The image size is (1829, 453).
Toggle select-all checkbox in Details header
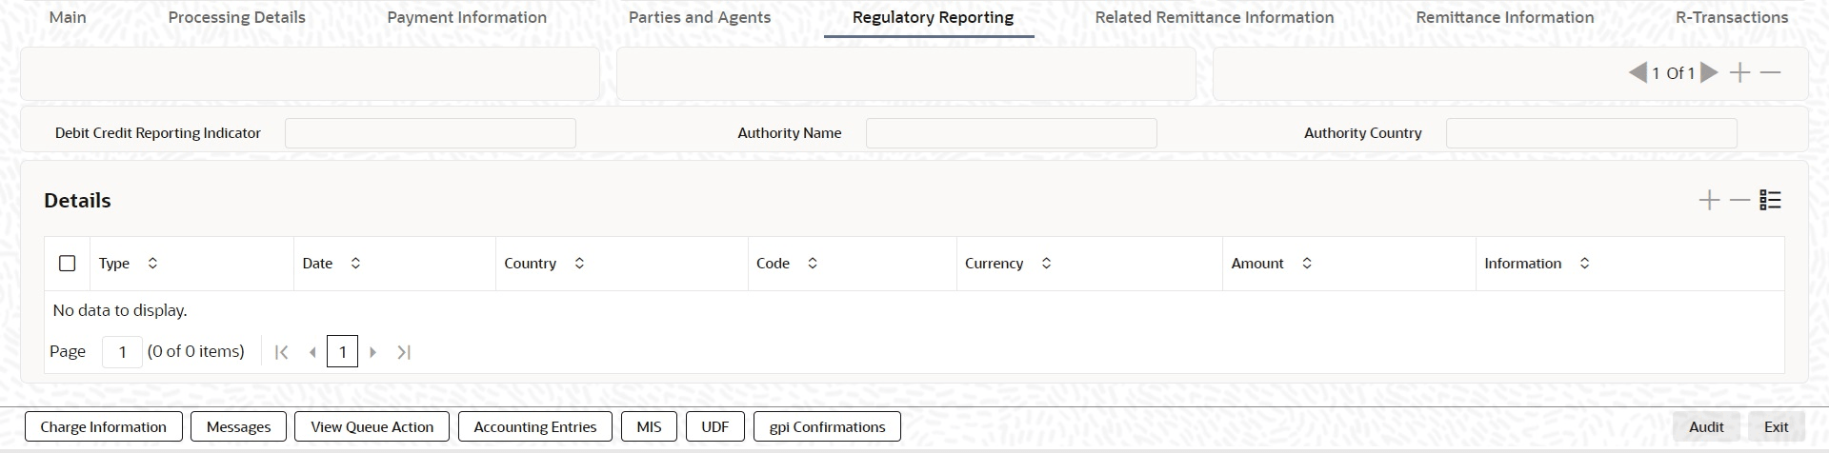(67, 264)
